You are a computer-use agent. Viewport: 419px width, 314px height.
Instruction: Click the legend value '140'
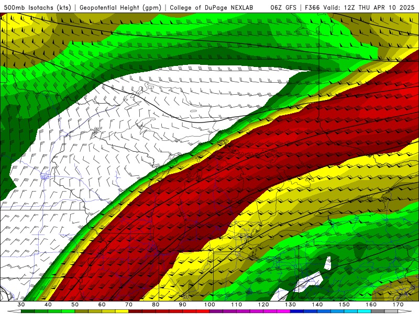point(317,305)
